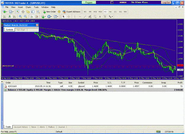Click the 1.4554 current price label

[180, 70]
